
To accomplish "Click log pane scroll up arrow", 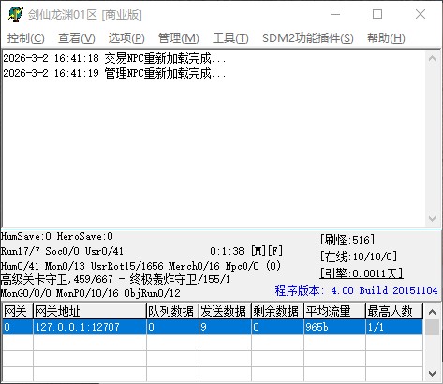I will pyautogui.click(x=433, y=58).
